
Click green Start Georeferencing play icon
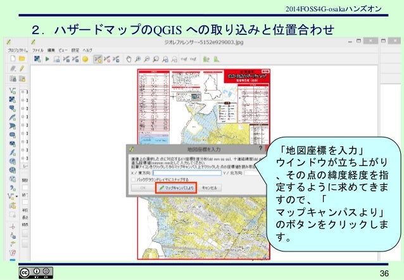coord(47,59)
